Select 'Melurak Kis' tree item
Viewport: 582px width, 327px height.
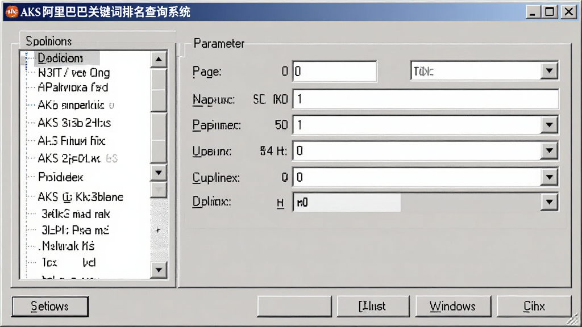click(68, 246)
